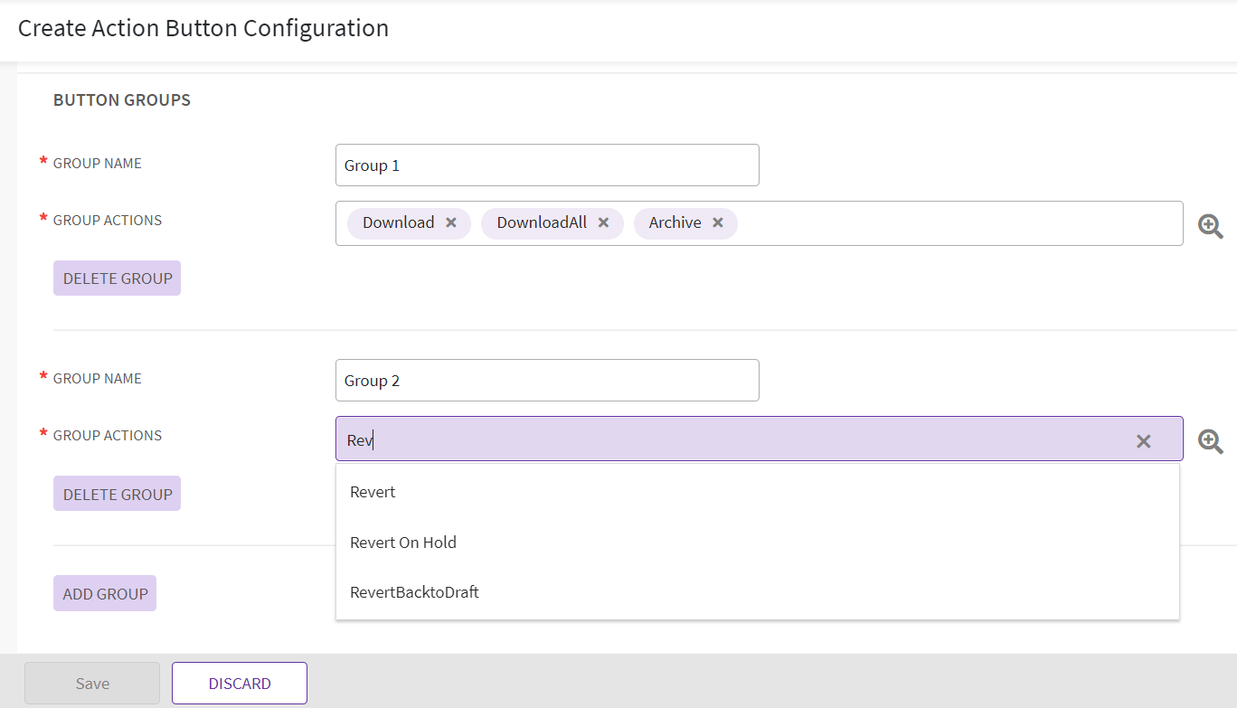
Task: Delete the Group 2 button group
Action: (118, 494)
